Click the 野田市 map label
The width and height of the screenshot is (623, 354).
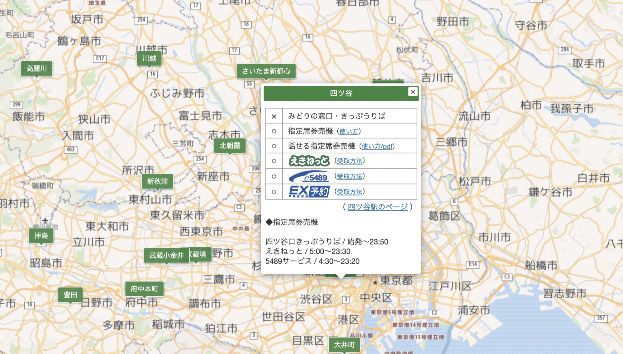tap(453, 22)
